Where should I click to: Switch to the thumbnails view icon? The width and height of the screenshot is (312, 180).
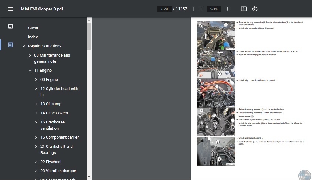click(10, 27)
